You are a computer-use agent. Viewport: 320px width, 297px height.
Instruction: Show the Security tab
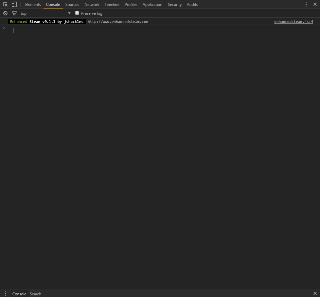click(x=174, y=5)
